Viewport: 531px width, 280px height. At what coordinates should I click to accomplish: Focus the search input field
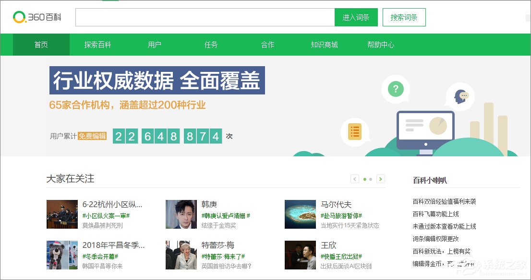coord(205,17)
